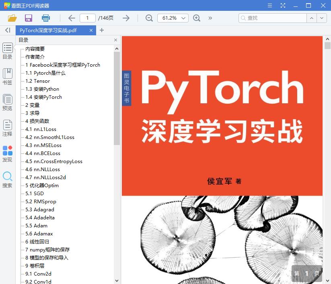Open outline item 4.2 nn.SmoothL1Loss
The image size is (331, 284).
[50, 137]
